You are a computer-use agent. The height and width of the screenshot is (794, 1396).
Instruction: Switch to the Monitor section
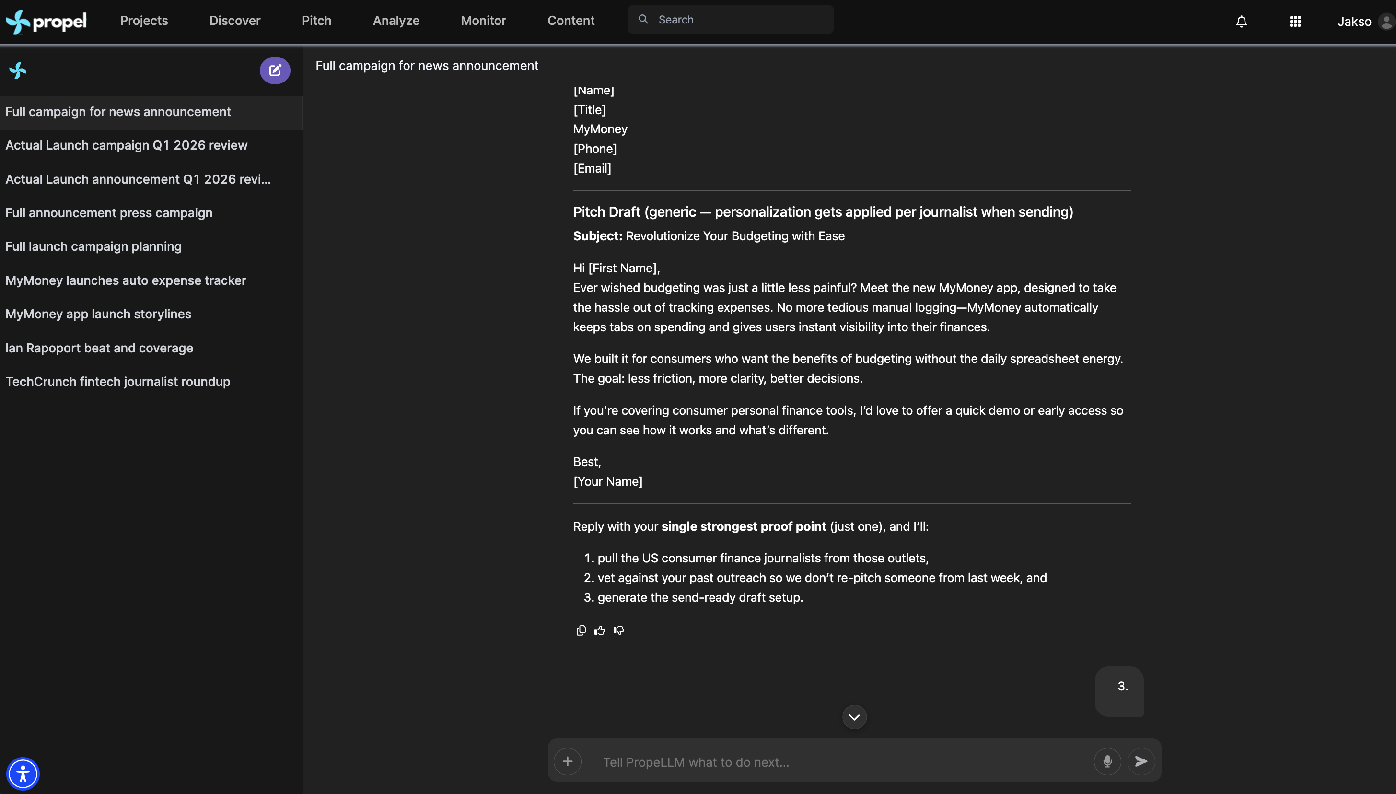coord(484,21)
